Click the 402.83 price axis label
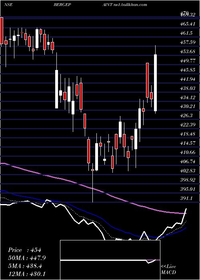 [188, 171]
